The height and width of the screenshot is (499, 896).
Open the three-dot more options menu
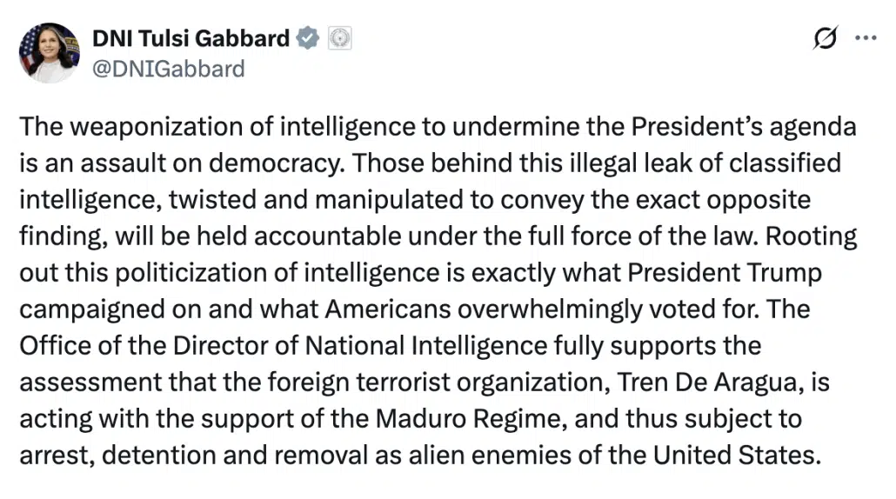coord(866,38)
